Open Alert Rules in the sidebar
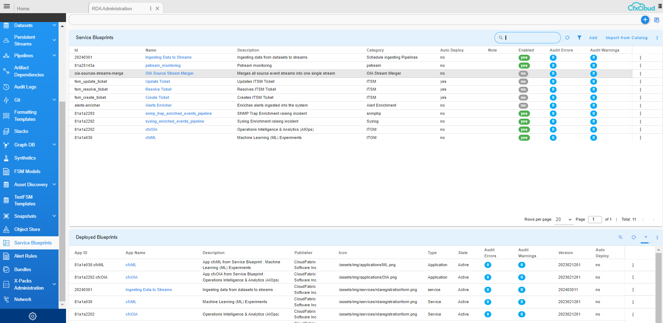This screenshot has width=663, height=323. click(x=26, y=256)
